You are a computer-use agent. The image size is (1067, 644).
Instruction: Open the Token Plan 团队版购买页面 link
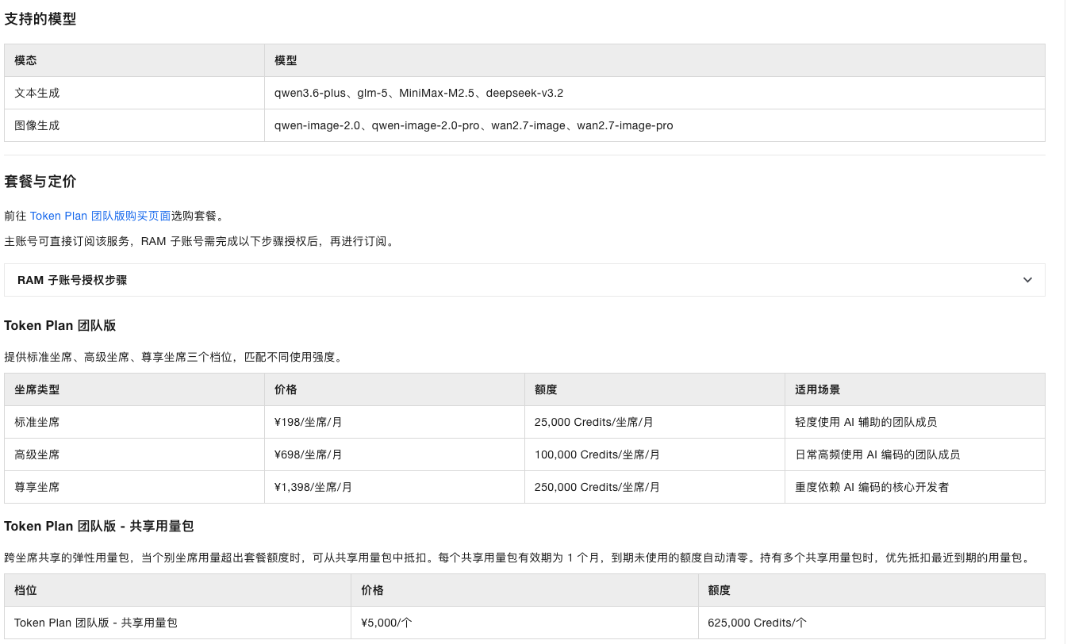(100, 216)
